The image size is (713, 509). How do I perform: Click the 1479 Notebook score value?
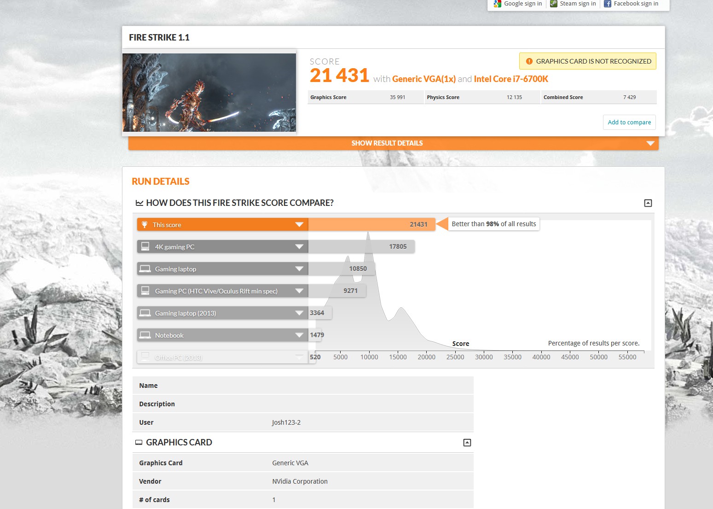point(317,335)
